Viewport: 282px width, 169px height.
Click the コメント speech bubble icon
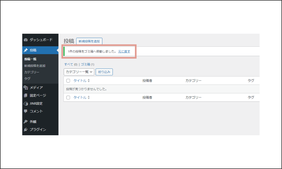tap(26, 111)
